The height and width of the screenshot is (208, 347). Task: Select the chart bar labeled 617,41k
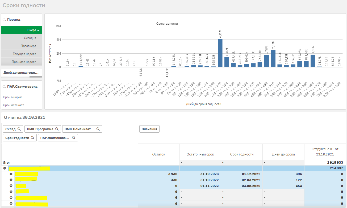pos(233,65)
